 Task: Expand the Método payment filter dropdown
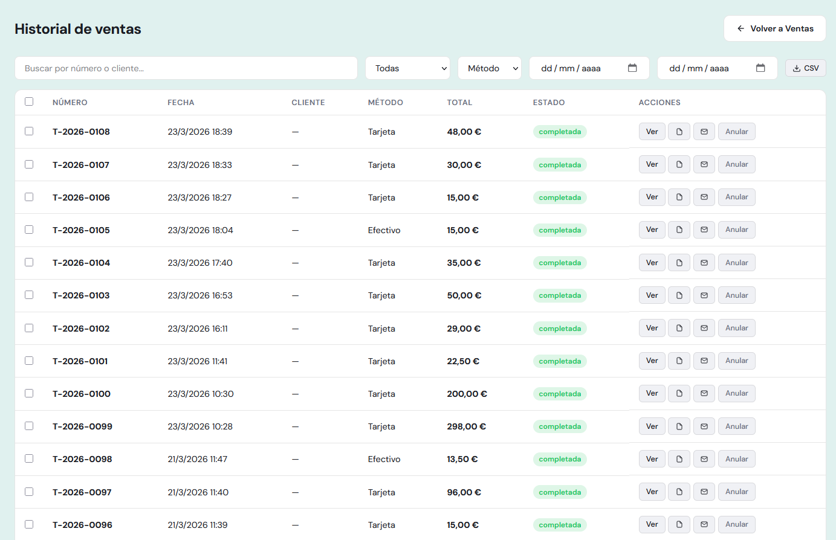[x=489, y=68]
